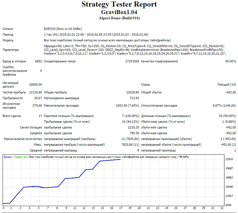Click the Период label
Viewport: 238px width, 213px height.
[8, 34]
